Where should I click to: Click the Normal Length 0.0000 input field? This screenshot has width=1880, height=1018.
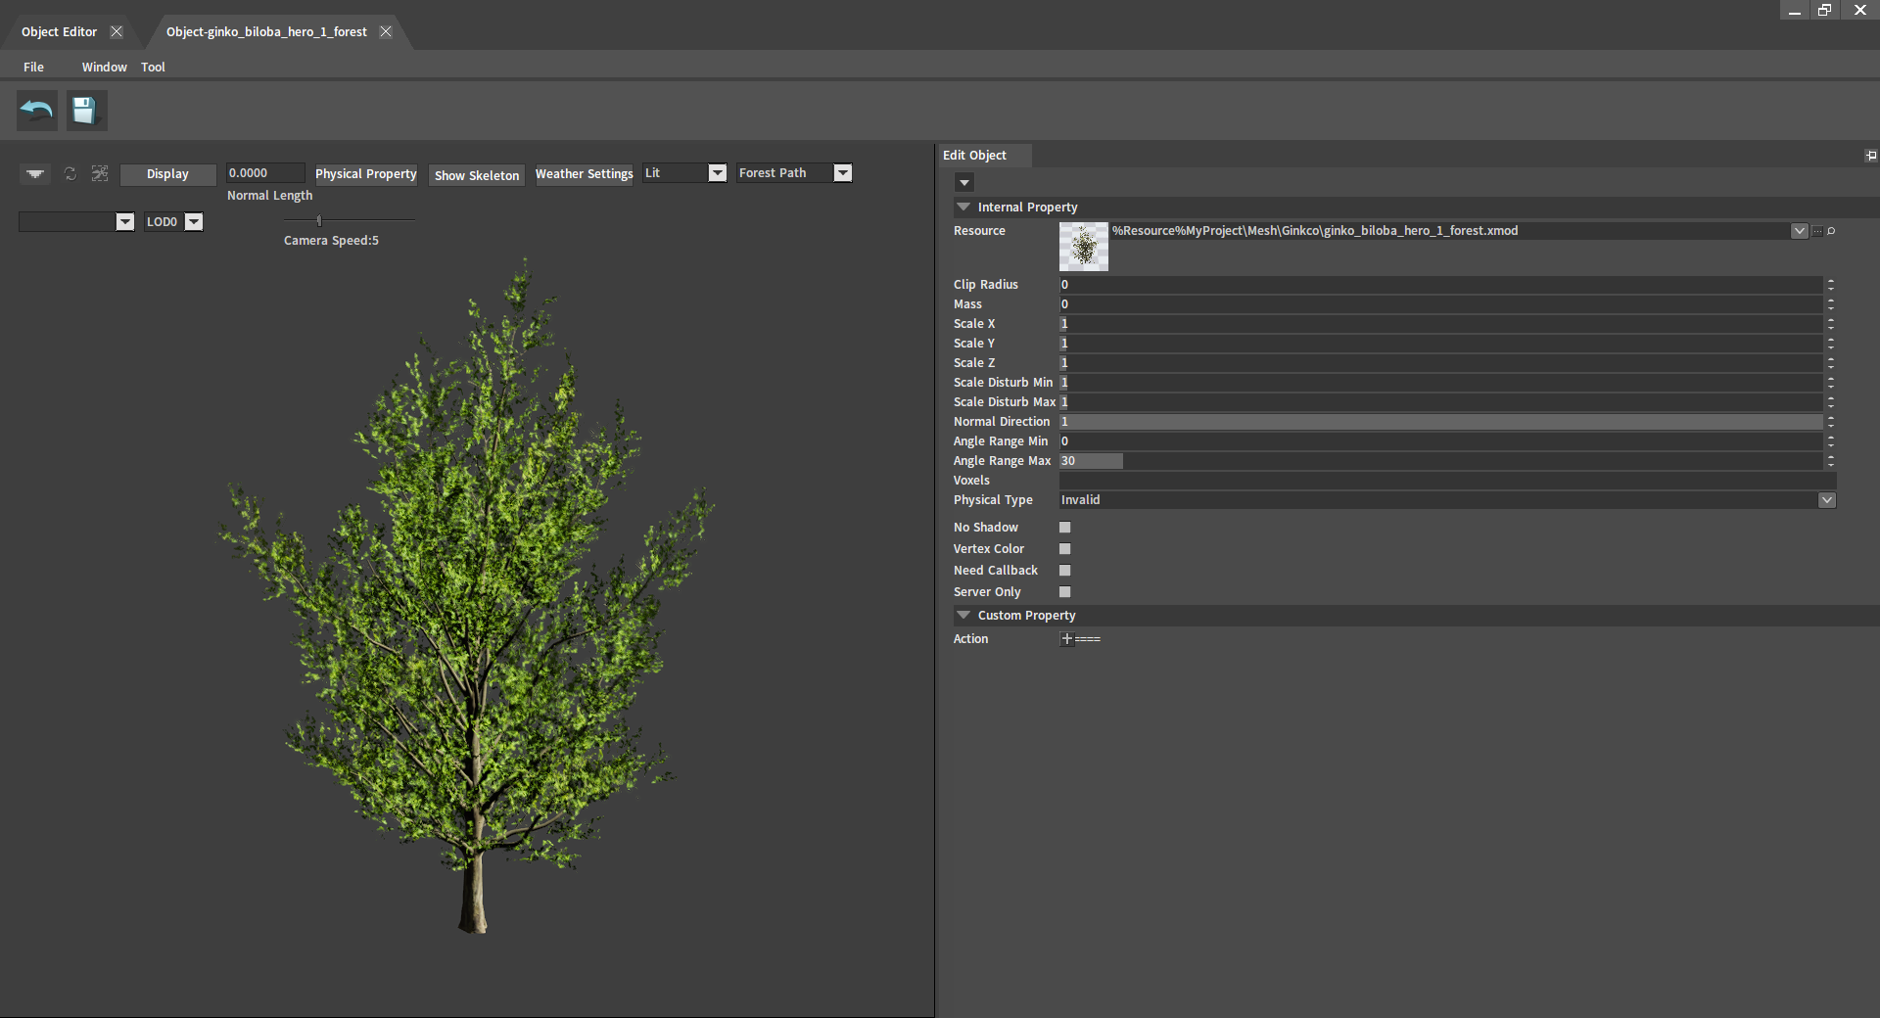pos(265,173)
